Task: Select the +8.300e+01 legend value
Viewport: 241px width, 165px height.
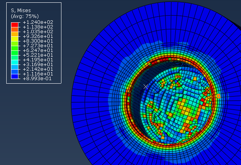Action: pyautogui.click(x=38, y=41)
